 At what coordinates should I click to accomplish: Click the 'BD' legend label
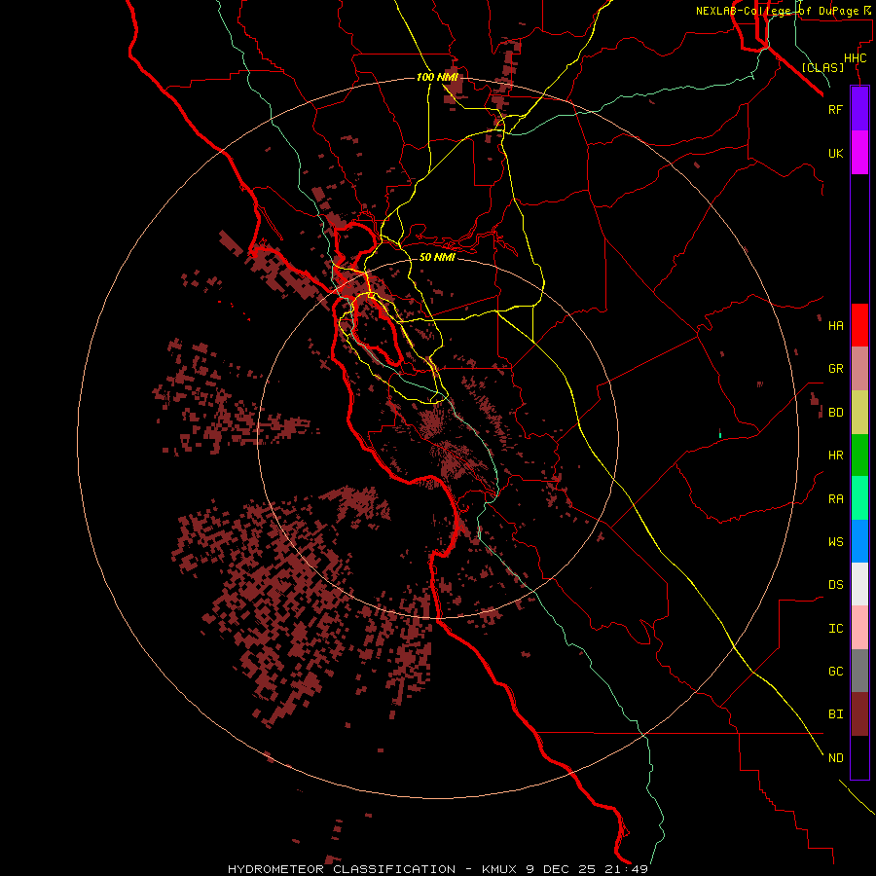point(835,413)
